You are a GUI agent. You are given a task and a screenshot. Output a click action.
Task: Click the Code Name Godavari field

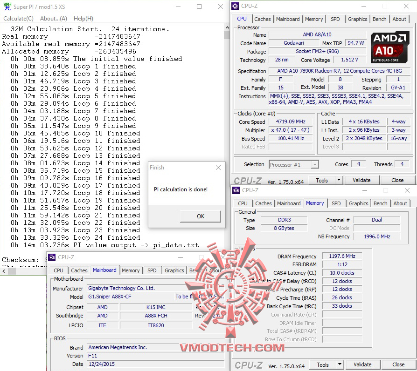pos(293,43)
